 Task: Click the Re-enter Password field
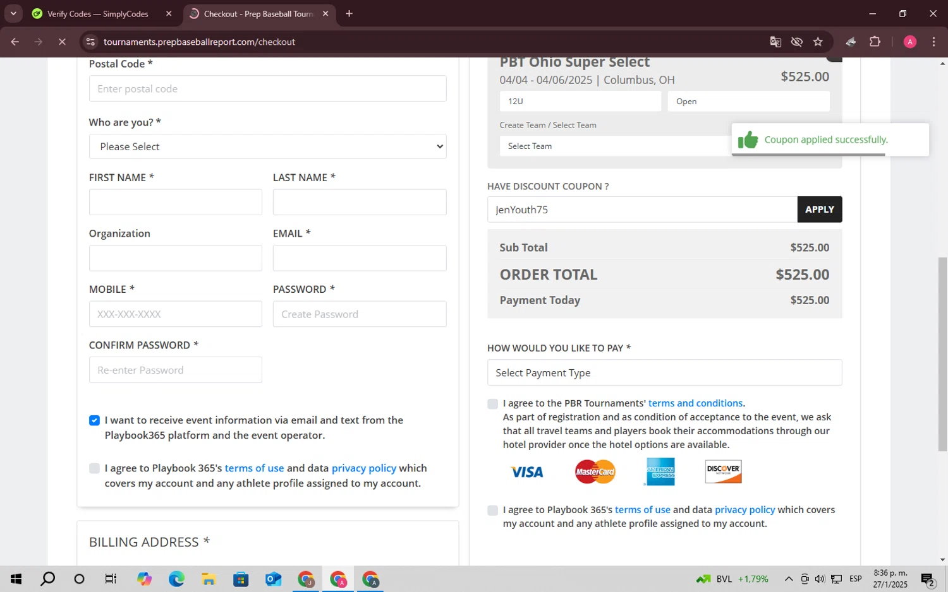[175, 370]
